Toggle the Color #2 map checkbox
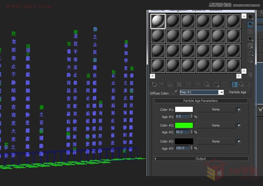The width and height of the screenshot is (263, 186). coord(239,125)
